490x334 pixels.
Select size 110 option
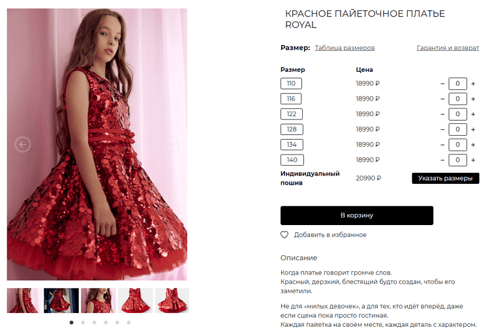tap(291, 83)
